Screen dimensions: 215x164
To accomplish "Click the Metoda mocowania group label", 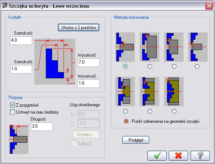I will [132, 17].
